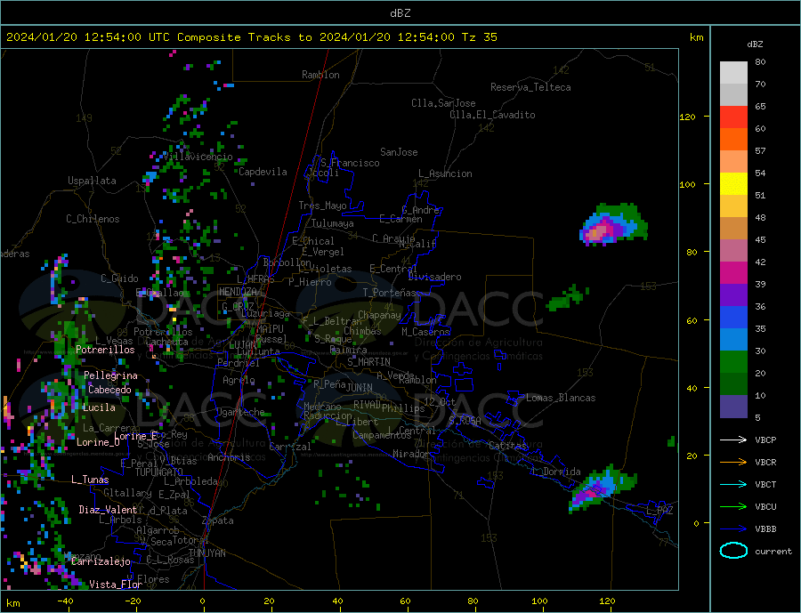Click the 'C_Chilenos' map label
The image size is (801, 613).
pyautogui.click(x=93, y=219)
